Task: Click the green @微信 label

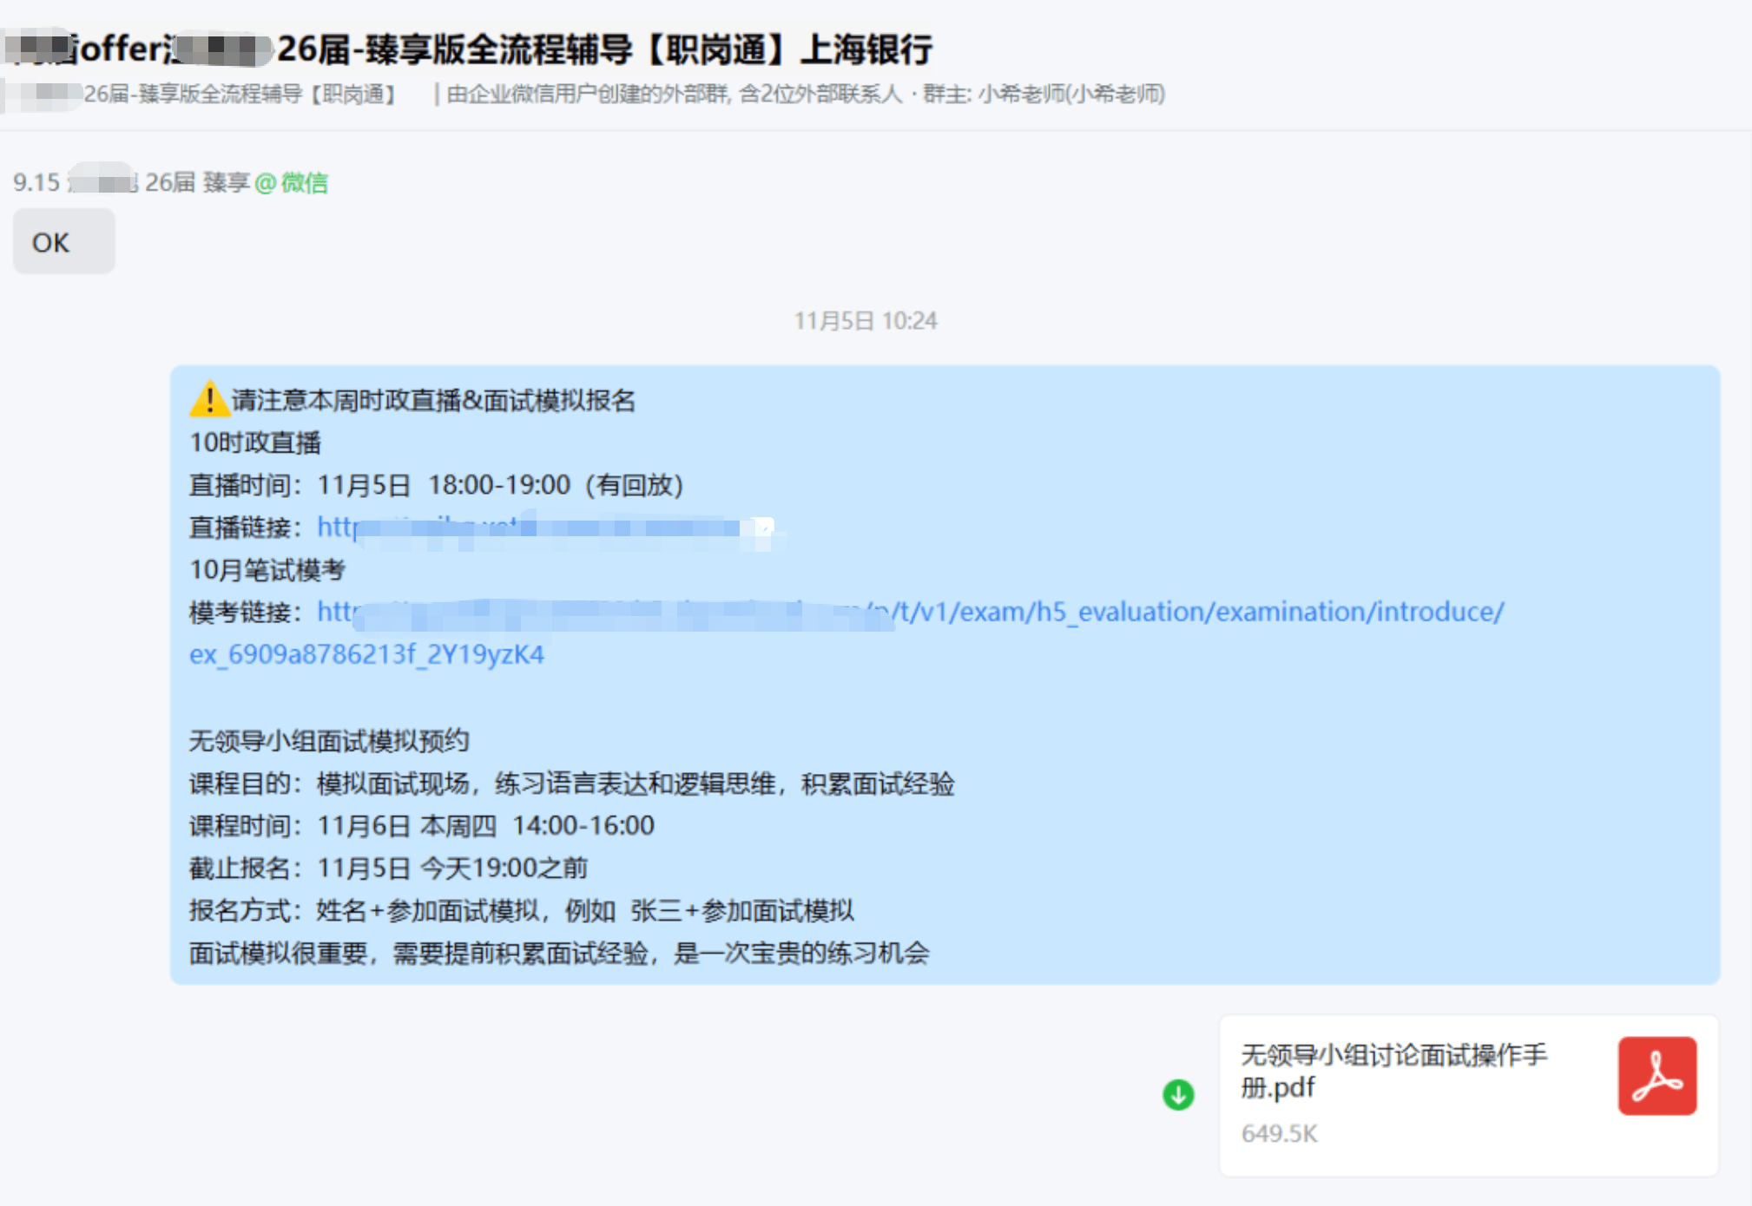Action: click(292, 182)
